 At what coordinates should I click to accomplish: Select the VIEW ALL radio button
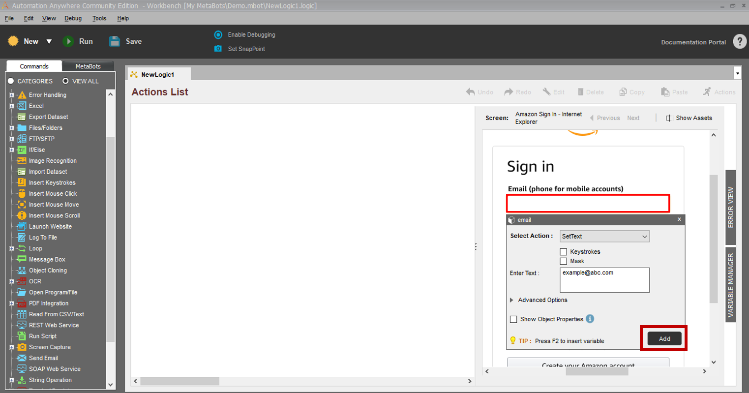point(66,81)
